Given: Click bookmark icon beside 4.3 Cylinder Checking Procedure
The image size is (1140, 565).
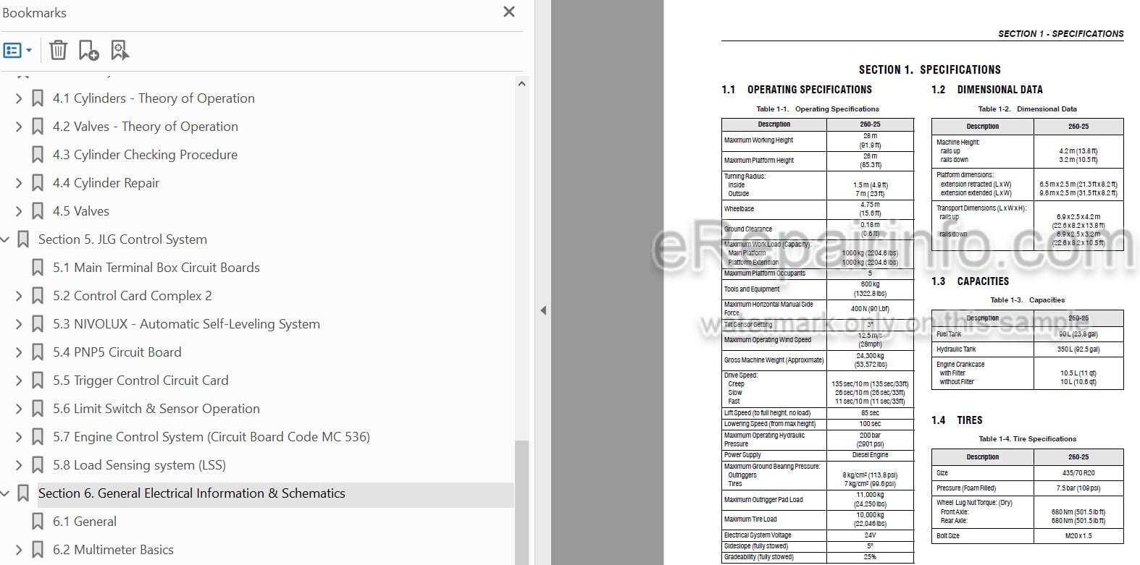Looking at the screenshot, I should (x=38, y=155).
